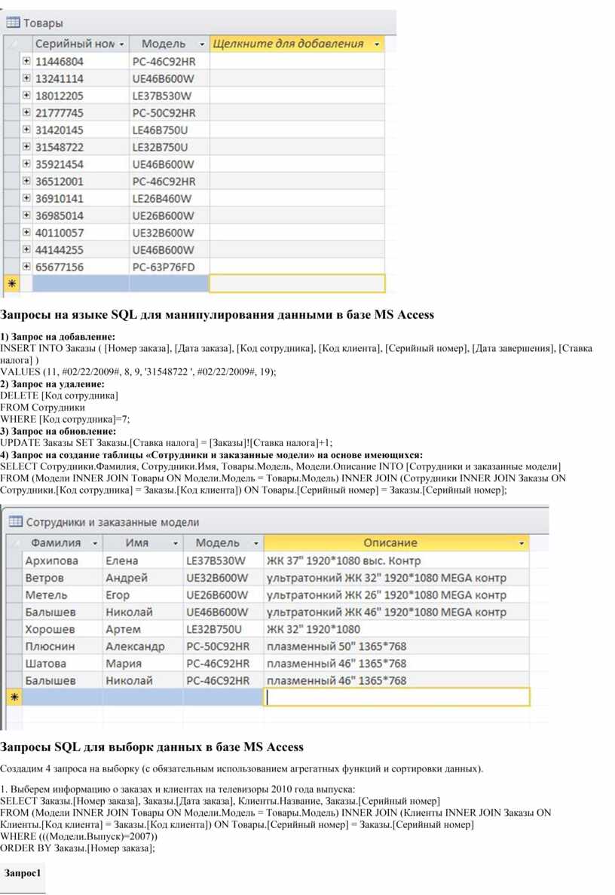Click the Щелкните для добавления column header
This screenshot has height=895, width=615.
point(297,44)
